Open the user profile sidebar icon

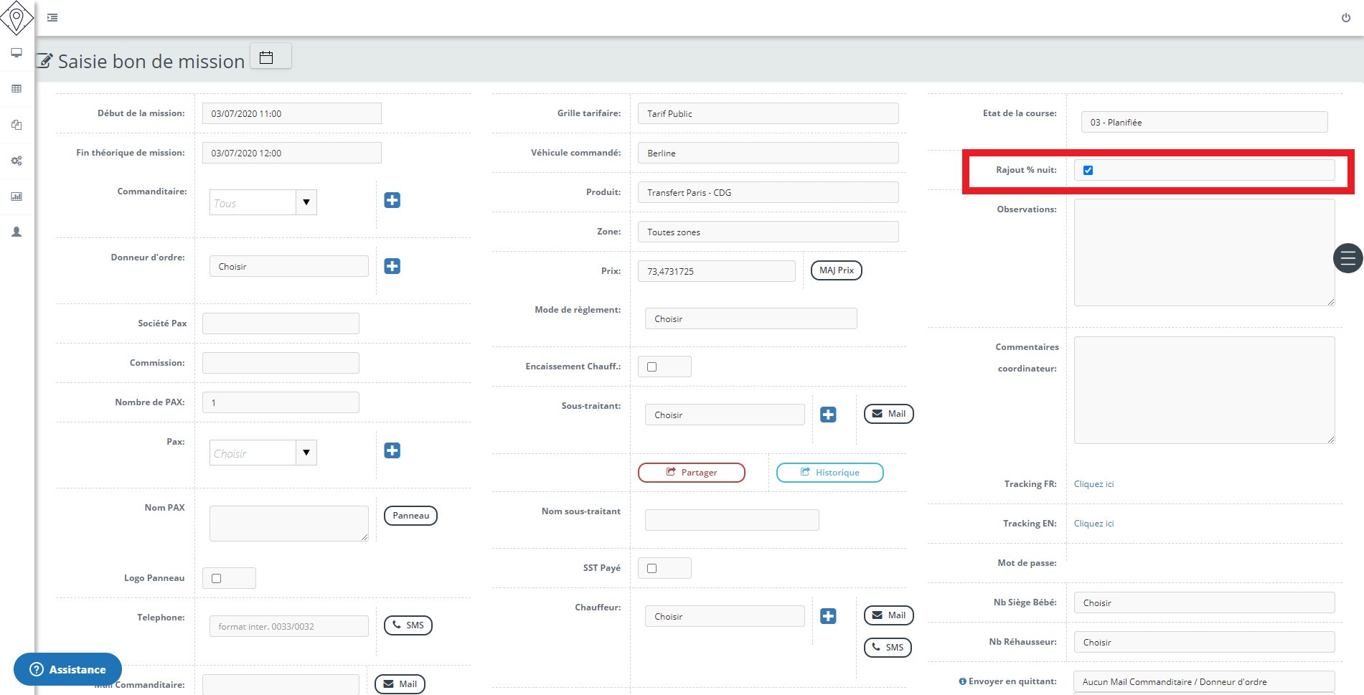17,232
